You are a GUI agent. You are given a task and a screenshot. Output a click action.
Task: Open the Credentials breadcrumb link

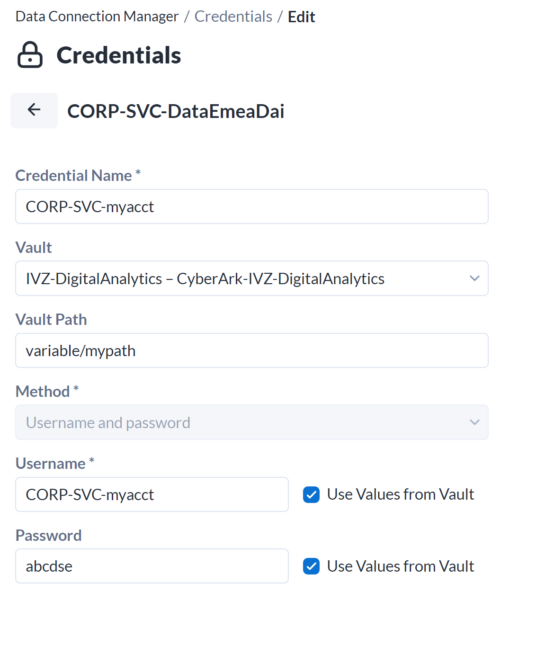pos(233,16)
